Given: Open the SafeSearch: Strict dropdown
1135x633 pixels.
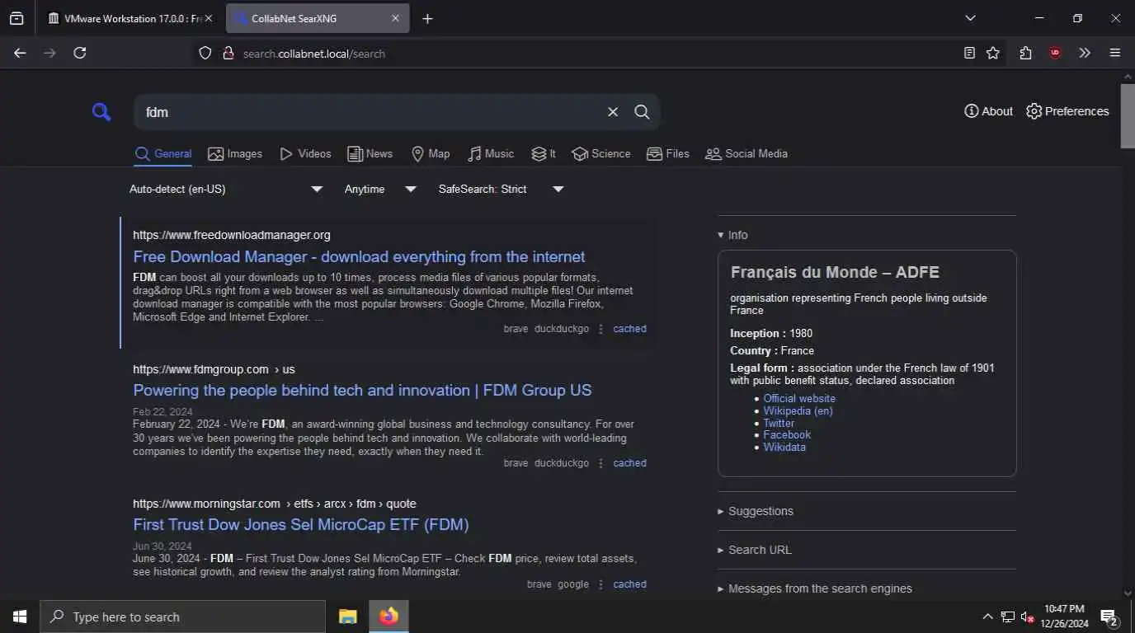Looking at the screenshot, I should pyautogui.click(x=501, y=189).
